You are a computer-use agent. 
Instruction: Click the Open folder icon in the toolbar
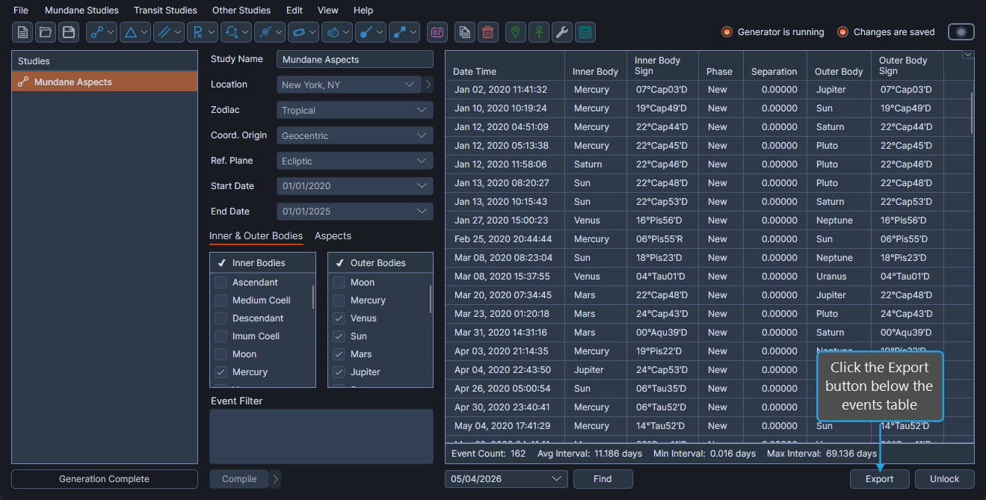pyautogui.click(x=46, y=32)
